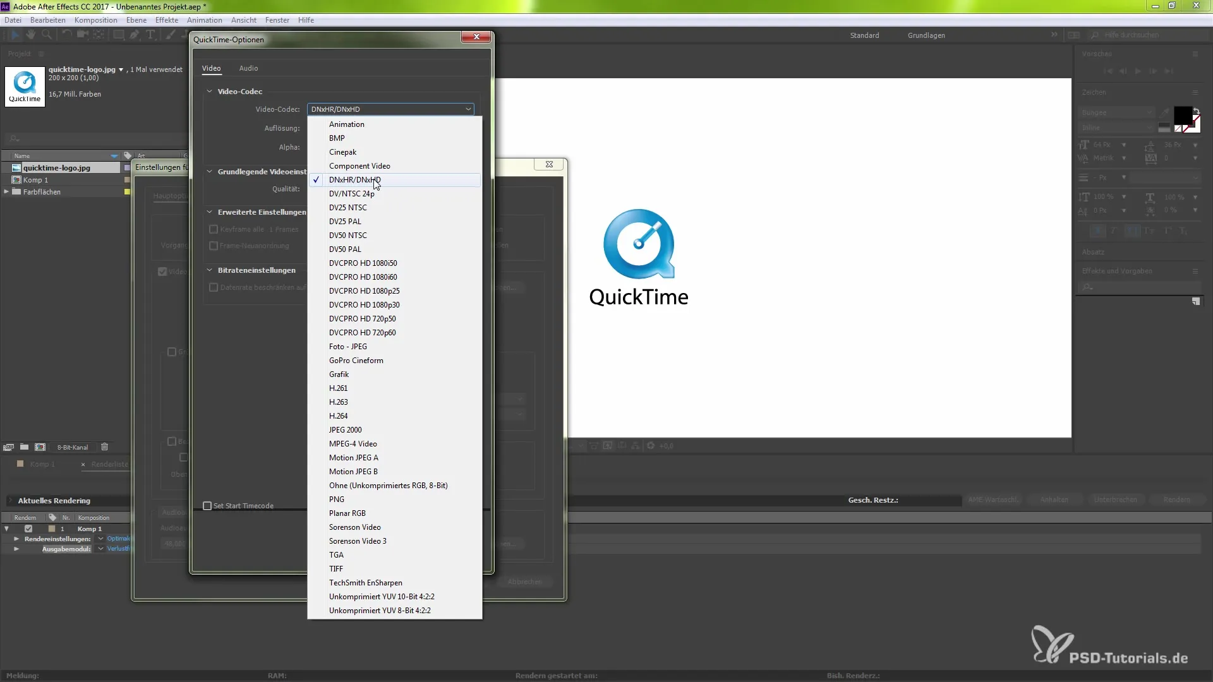1213x682 pixels.
Task: Open the Komposition menu
Action: click(95, 20)
